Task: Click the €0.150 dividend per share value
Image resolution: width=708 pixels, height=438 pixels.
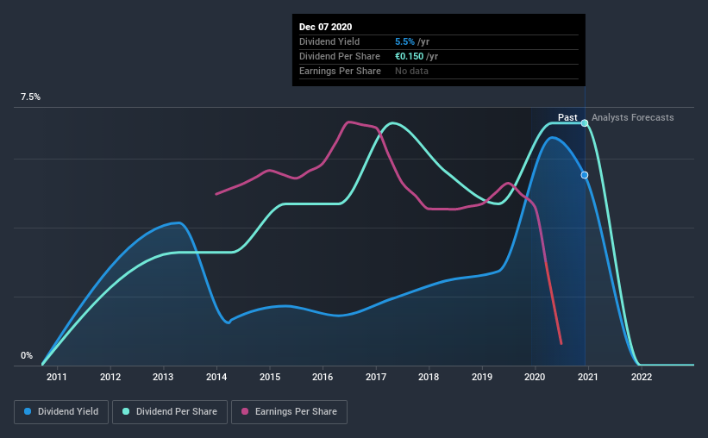Action: (409, 56)
